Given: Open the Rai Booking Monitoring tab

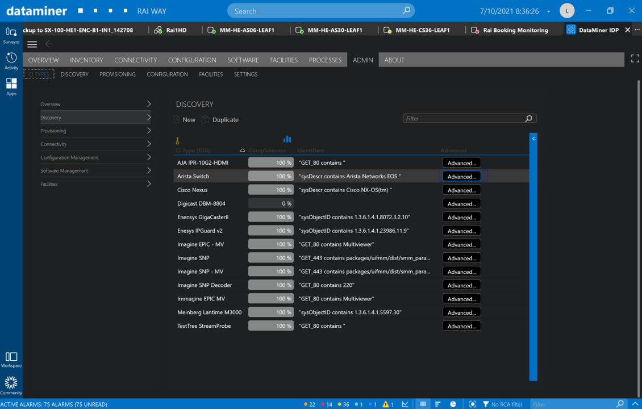Looking at the screenshot, I should (x=510, y=30).
